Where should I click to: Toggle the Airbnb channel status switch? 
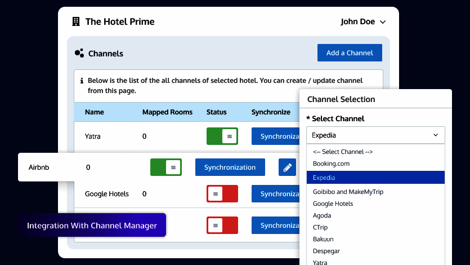coord(165,167)
